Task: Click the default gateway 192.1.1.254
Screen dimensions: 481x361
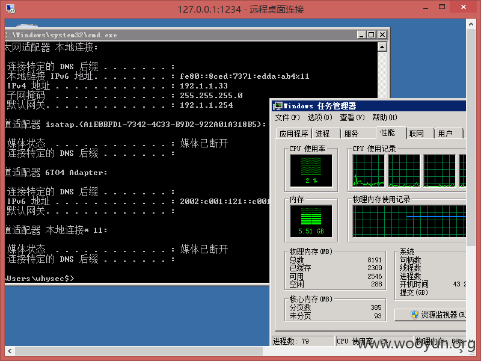Action: tap(206, 105)
